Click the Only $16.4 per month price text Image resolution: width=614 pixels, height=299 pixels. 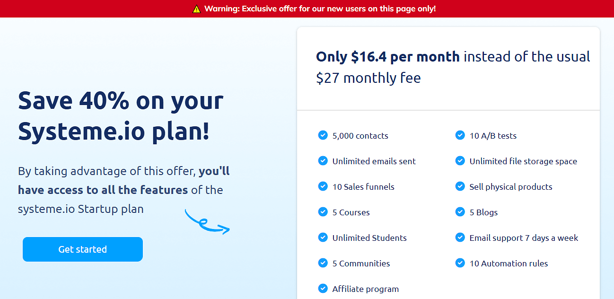click(x=388, y=57)
